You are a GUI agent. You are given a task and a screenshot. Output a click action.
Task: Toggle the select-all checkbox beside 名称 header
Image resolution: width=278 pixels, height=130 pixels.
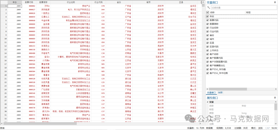coord(208,12)
